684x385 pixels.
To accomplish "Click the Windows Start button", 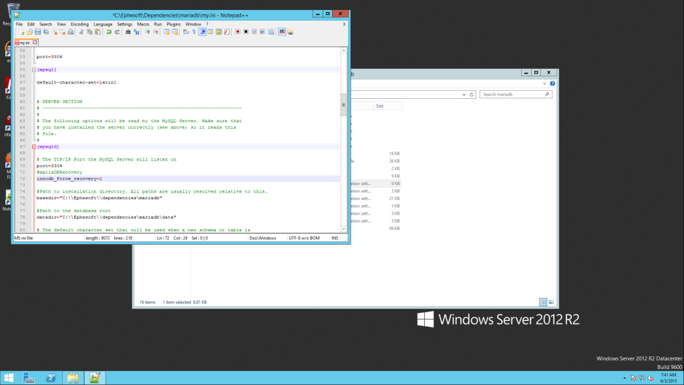I will 9,378.
